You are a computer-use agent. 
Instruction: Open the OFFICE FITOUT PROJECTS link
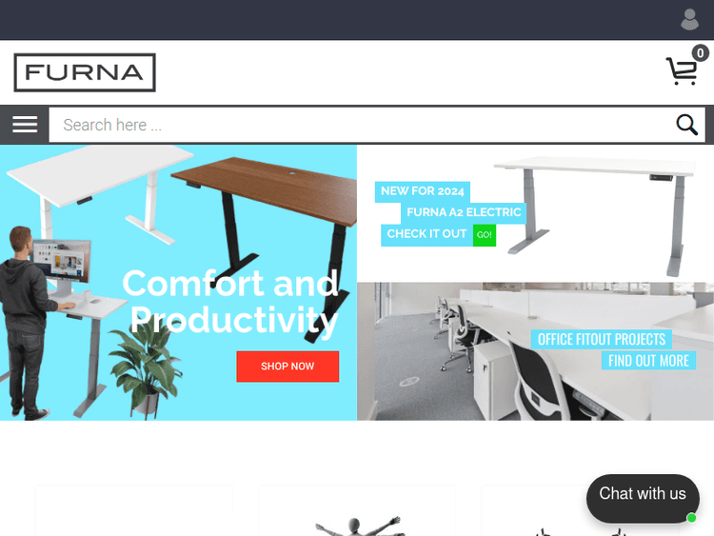[601, 339]
